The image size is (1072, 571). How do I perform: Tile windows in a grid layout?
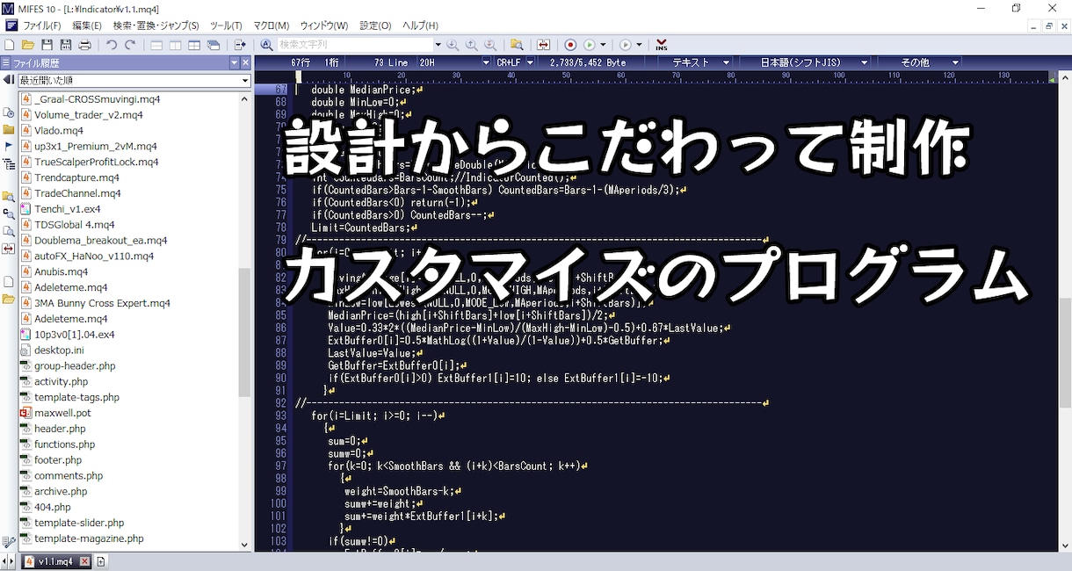pos(194,45)
